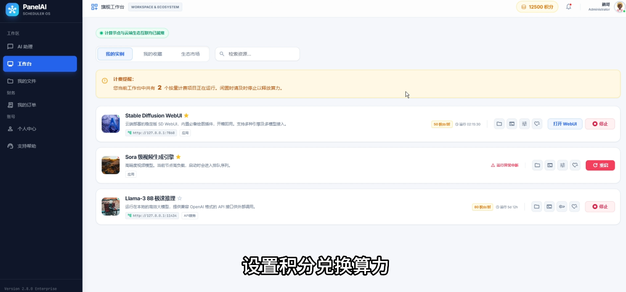Click the Stable Diffusion WebUI thumbnail
This screenshot has width=626, height=292.
[x=110, y=124]
